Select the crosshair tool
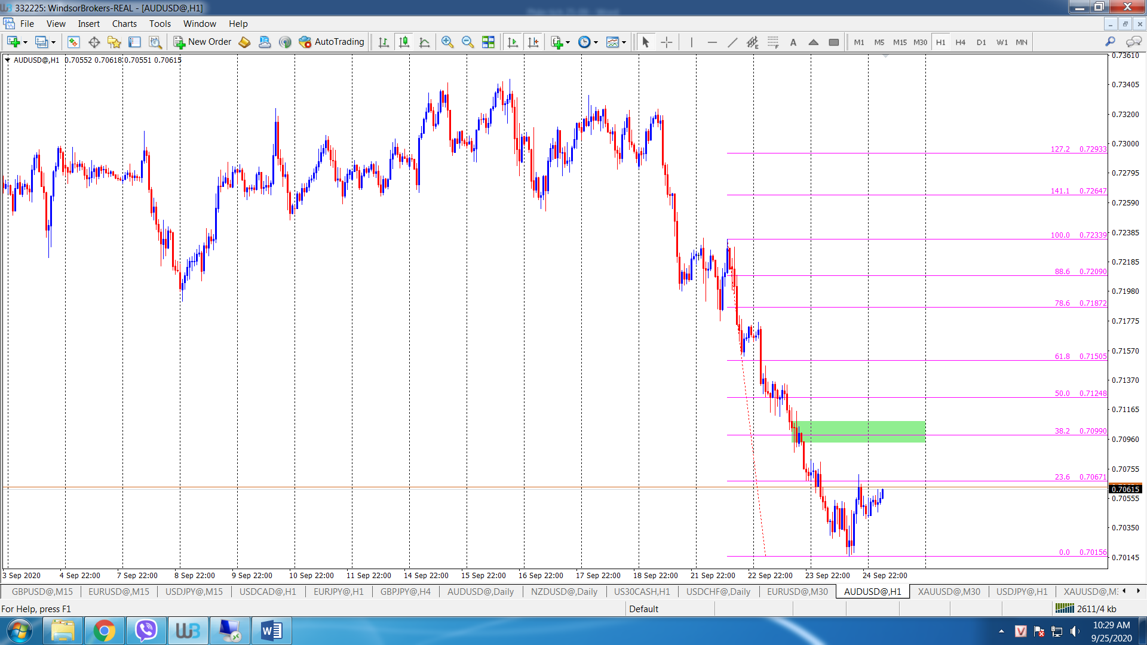The width and height of the screenshot is (1147, 645). pyautogui.click(x=667, y=42)
